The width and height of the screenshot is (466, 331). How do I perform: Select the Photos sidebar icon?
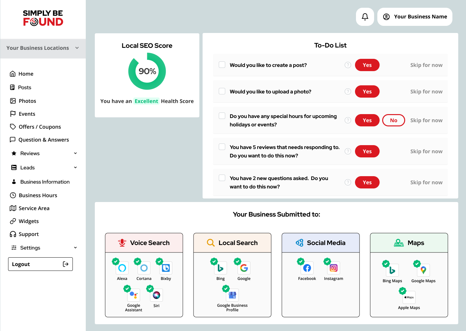pyautogui.click(x=13, y=101)
